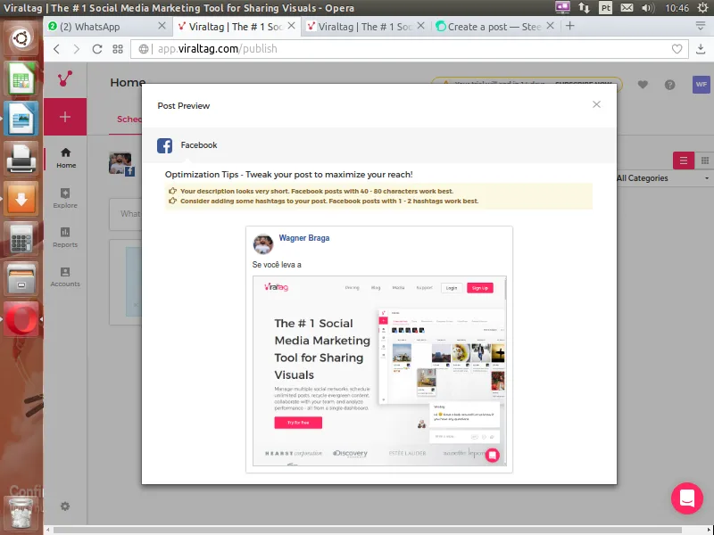The width and height of the screenshot is (714, 535).
Task: Open Opera tab menu icon
Action: coord(701,26)
